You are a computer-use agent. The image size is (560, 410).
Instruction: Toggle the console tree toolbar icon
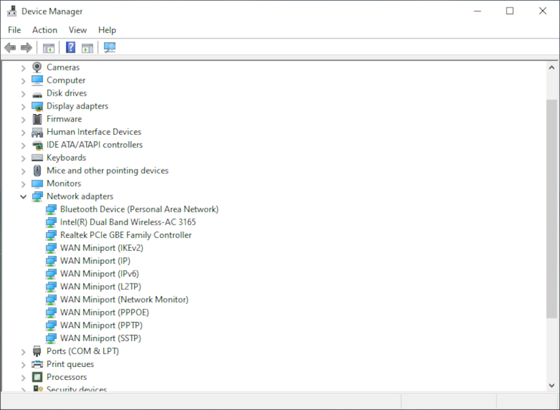(x=49, y=47)
